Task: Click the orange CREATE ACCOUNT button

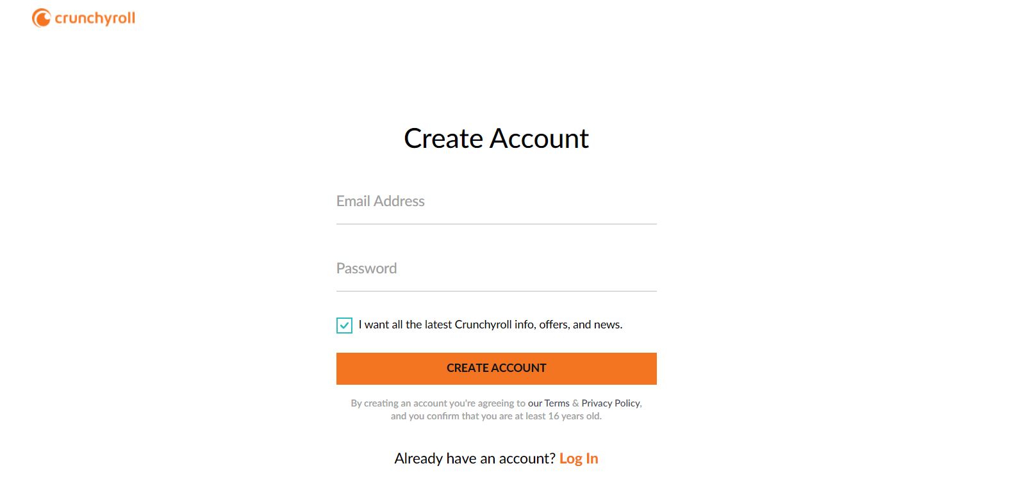Action: (497, 369)
